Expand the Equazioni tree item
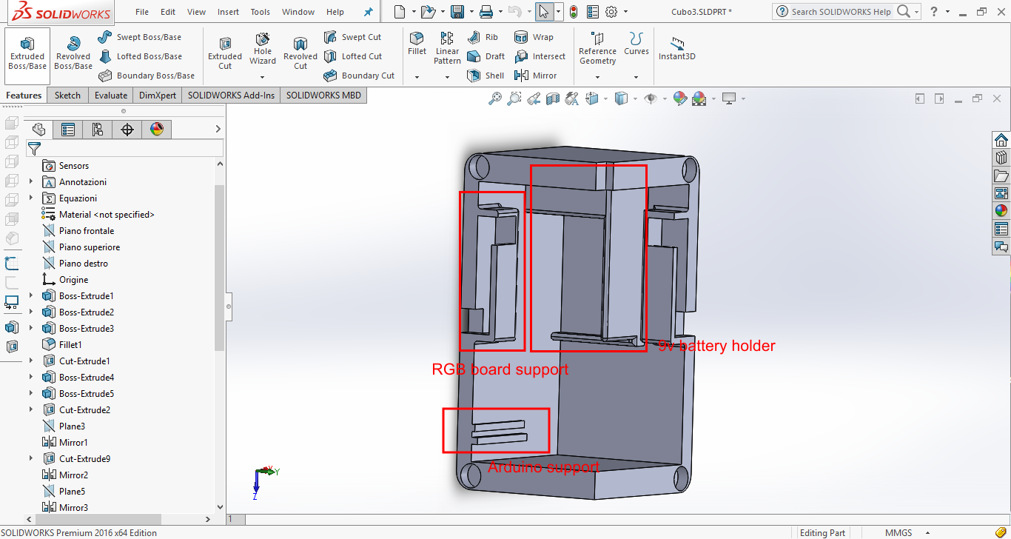Viewport: 1011px width, 539px height. coord(31,198)
